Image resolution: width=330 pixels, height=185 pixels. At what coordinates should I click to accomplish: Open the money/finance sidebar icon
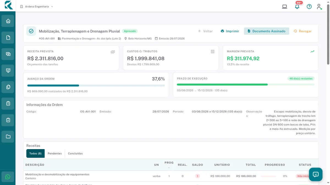click(8, 54)
